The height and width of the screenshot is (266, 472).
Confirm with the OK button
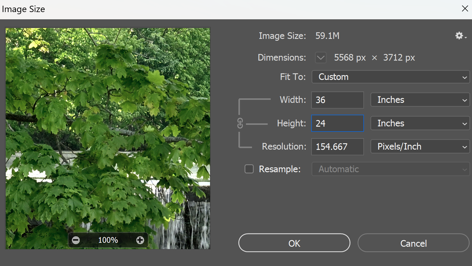[x=294, y=243]
